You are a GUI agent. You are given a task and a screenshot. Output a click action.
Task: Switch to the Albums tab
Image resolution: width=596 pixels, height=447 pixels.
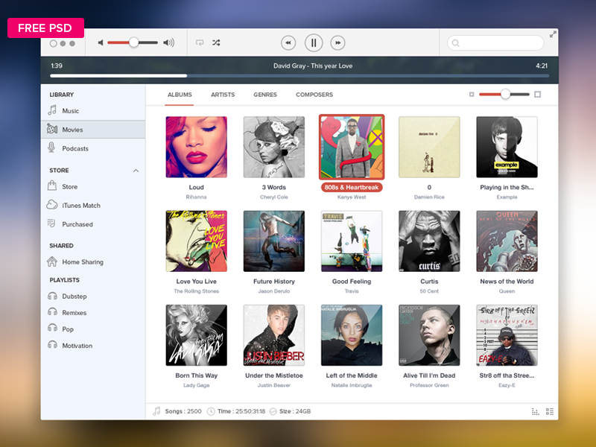pos(180,95)
